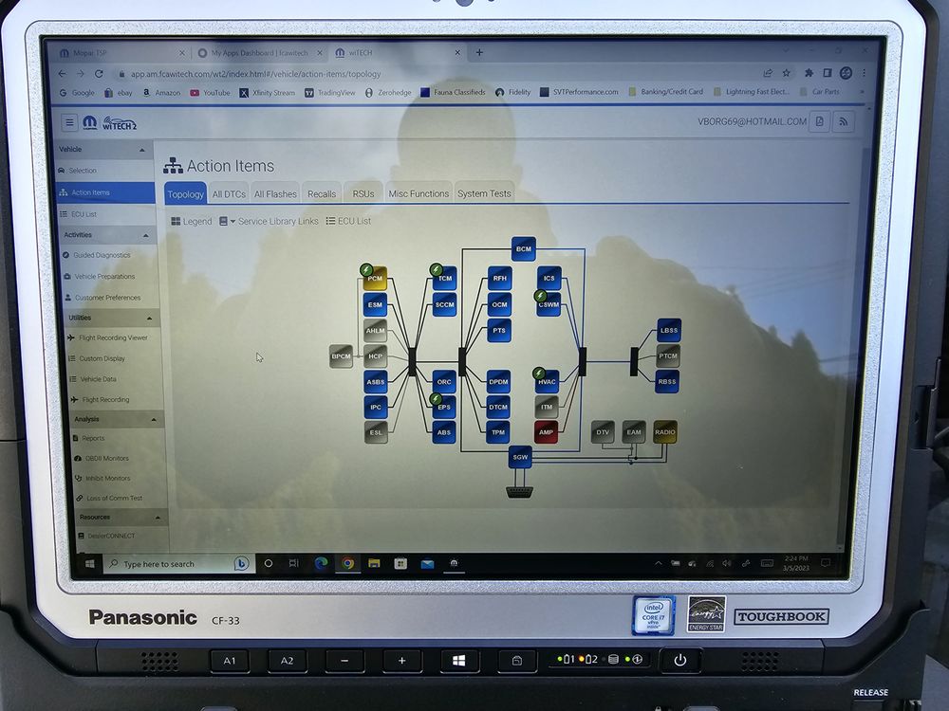This screenshot has width=949, height=711.
Task: Switch to the All DTCs tab
Action: [229, 193]
